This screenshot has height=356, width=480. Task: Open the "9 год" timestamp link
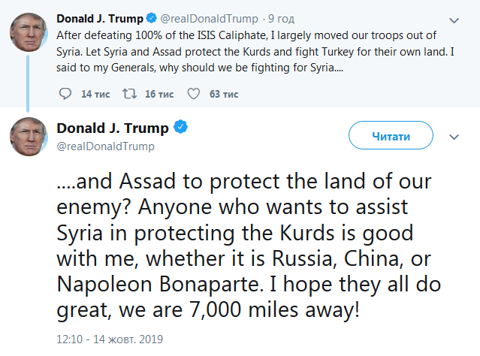(x=280, y=18)
